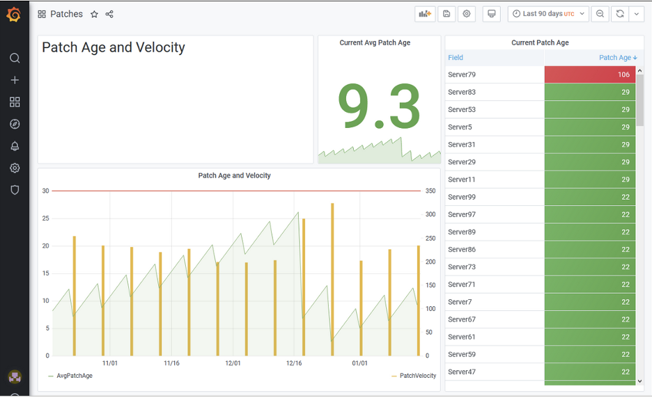This screenshot has height=398, width=652.
Task: Save the dashboard with the disk icon
Action: [447, 14]
